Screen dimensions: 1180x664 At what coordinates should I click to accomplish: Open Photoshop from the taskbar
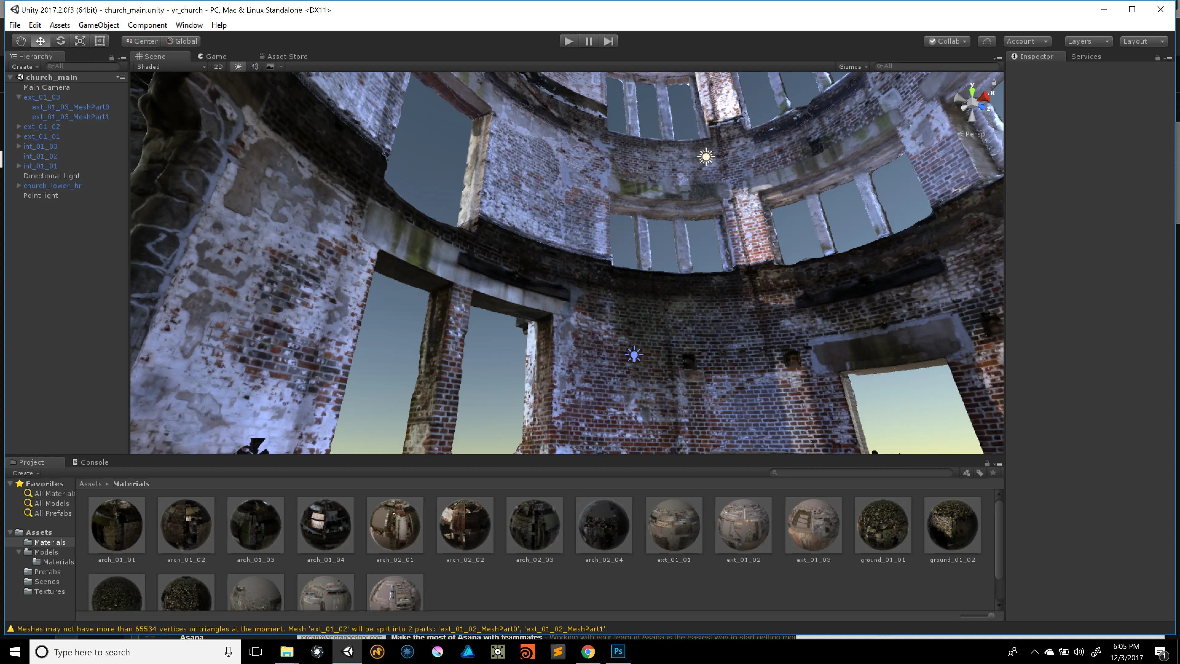pyautogui.click(x=617, y=651)
